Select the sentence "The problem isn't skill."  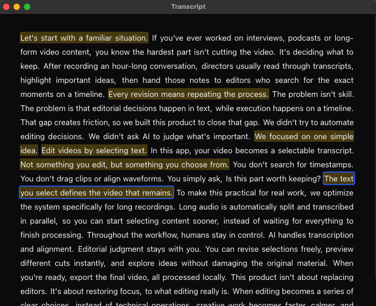tap(313, 94)
